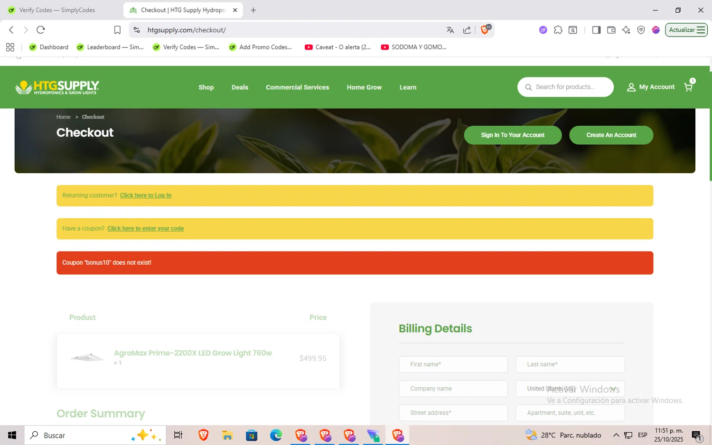Toggle the browser sidebar panel icon
Image resolution: width=712 pixels, height=445 pixels.
pos(596,30)
